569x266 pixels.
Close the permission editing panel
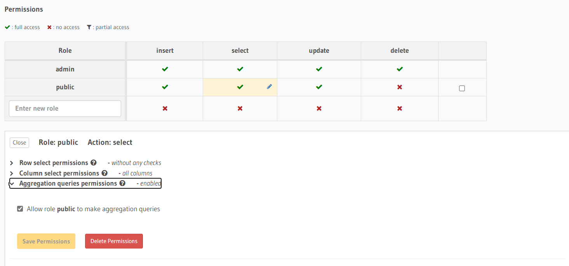tap(19, 143)
